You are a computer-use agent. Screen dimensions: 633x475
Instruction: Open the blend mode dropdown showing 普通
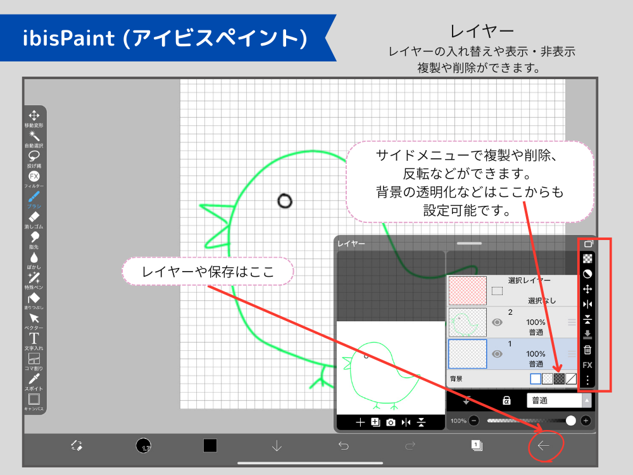click(x=558, y=400)
